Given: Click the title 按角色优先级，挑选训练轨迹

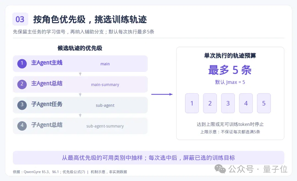Looking at the screenshot, I should coord(90,19).
